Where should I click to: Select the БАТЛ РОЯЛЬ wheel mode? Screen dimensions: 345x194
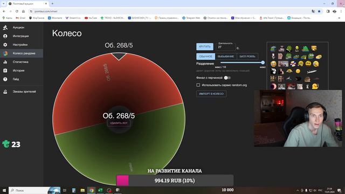(247, 56)
